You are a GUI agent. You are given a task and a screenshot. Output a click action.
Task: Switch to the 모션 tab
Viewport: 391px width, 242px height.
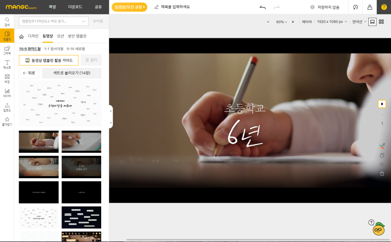(x=61, y=36)
